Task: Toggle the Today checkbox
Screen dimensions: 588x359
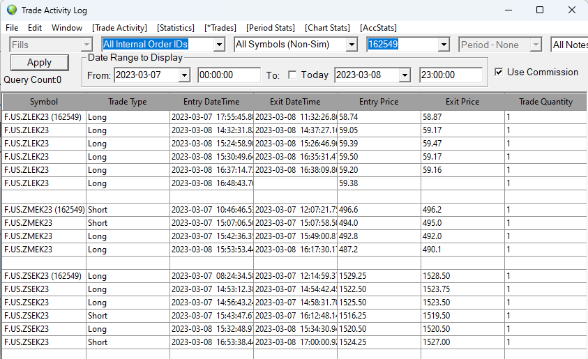Action: coord(292,75)
